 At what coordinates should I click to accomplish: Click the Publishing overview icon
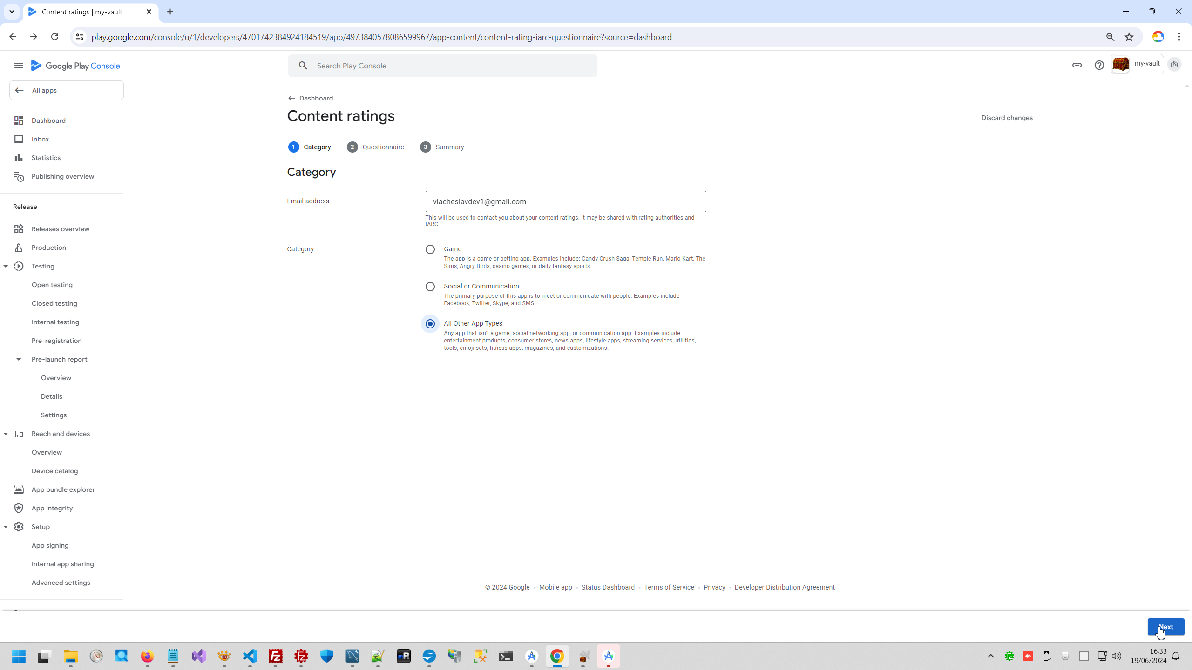coord(19,176)
